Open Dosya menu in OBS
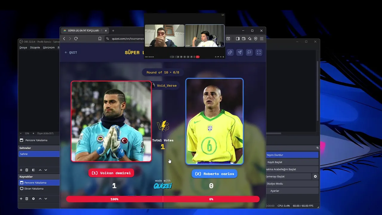Image resolution: width=382 pixels, height=215 pixels. click(x=23, y=47)
